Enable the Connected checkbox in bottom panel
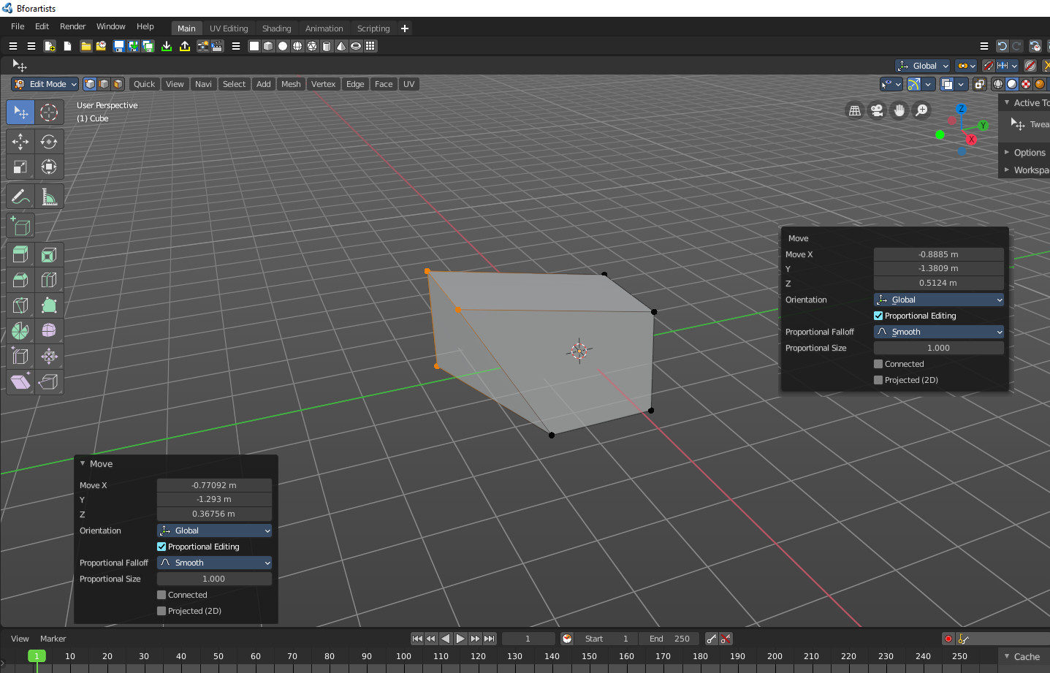Screen dimensions: 1050x673 (x=161, y=595)
